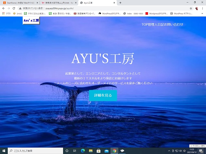The image size is (206, 154).
Task: Open the notification center with 22 badge
Action: click(201, 151)
